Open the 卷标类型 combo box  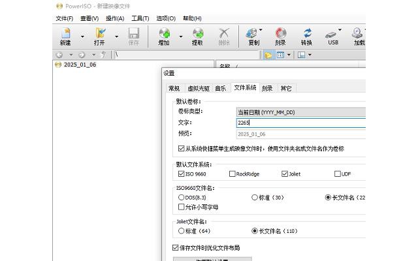pyautogui.click(x=301, y=112)
